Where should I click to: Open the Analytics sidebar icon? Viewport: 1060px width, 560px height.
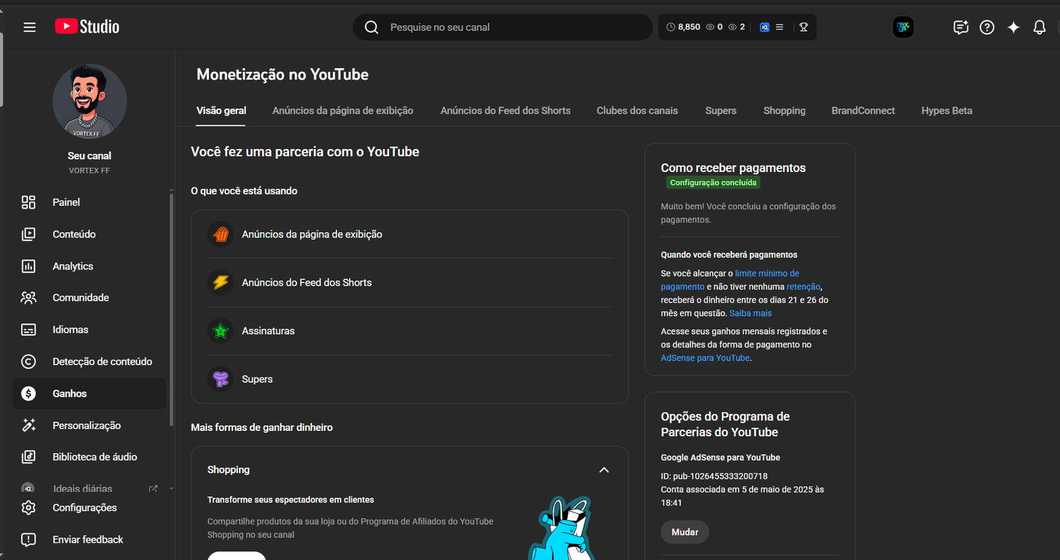28,266
